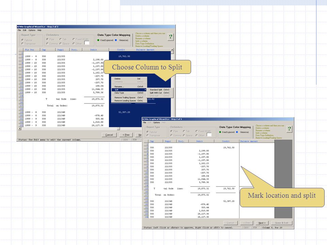
Task: Click Cmp column header in back window
Action: click(48, 50)
